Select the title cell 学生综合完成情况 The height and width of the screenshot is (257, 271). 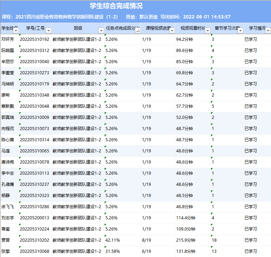point(116,6)
